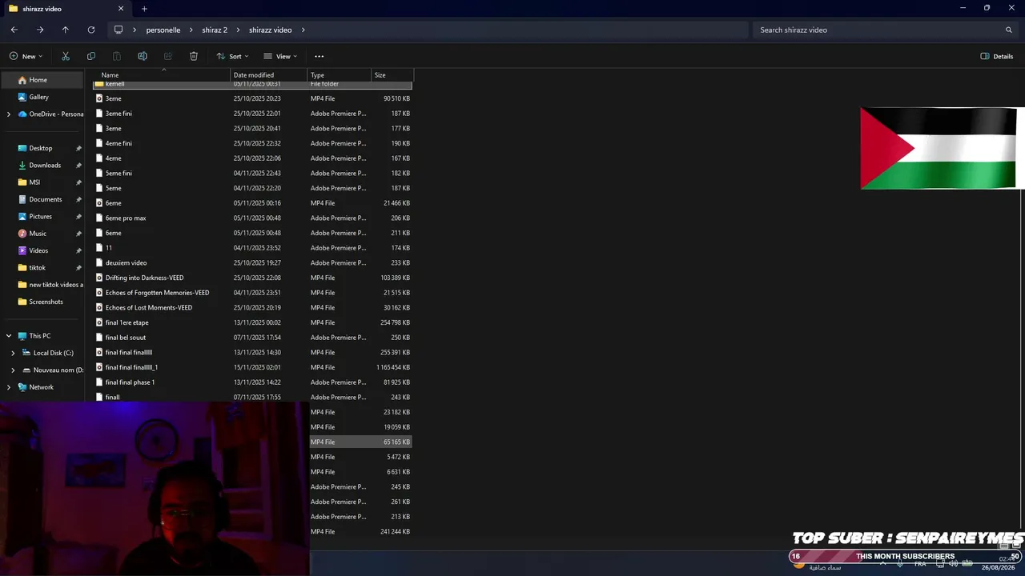Select Echoes of Forgotten Memories-VEED file
1025x576 pixels.
pos(253,293)
